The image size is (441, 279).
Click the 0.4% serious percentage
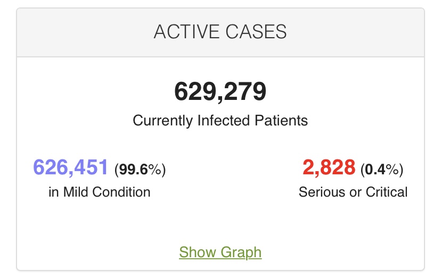(382, 170)
